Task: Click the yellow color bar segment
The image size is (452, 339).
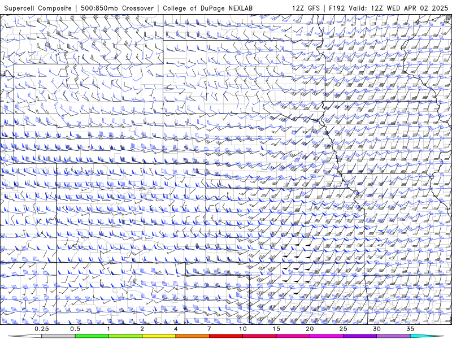Action: tap(159, 336)
